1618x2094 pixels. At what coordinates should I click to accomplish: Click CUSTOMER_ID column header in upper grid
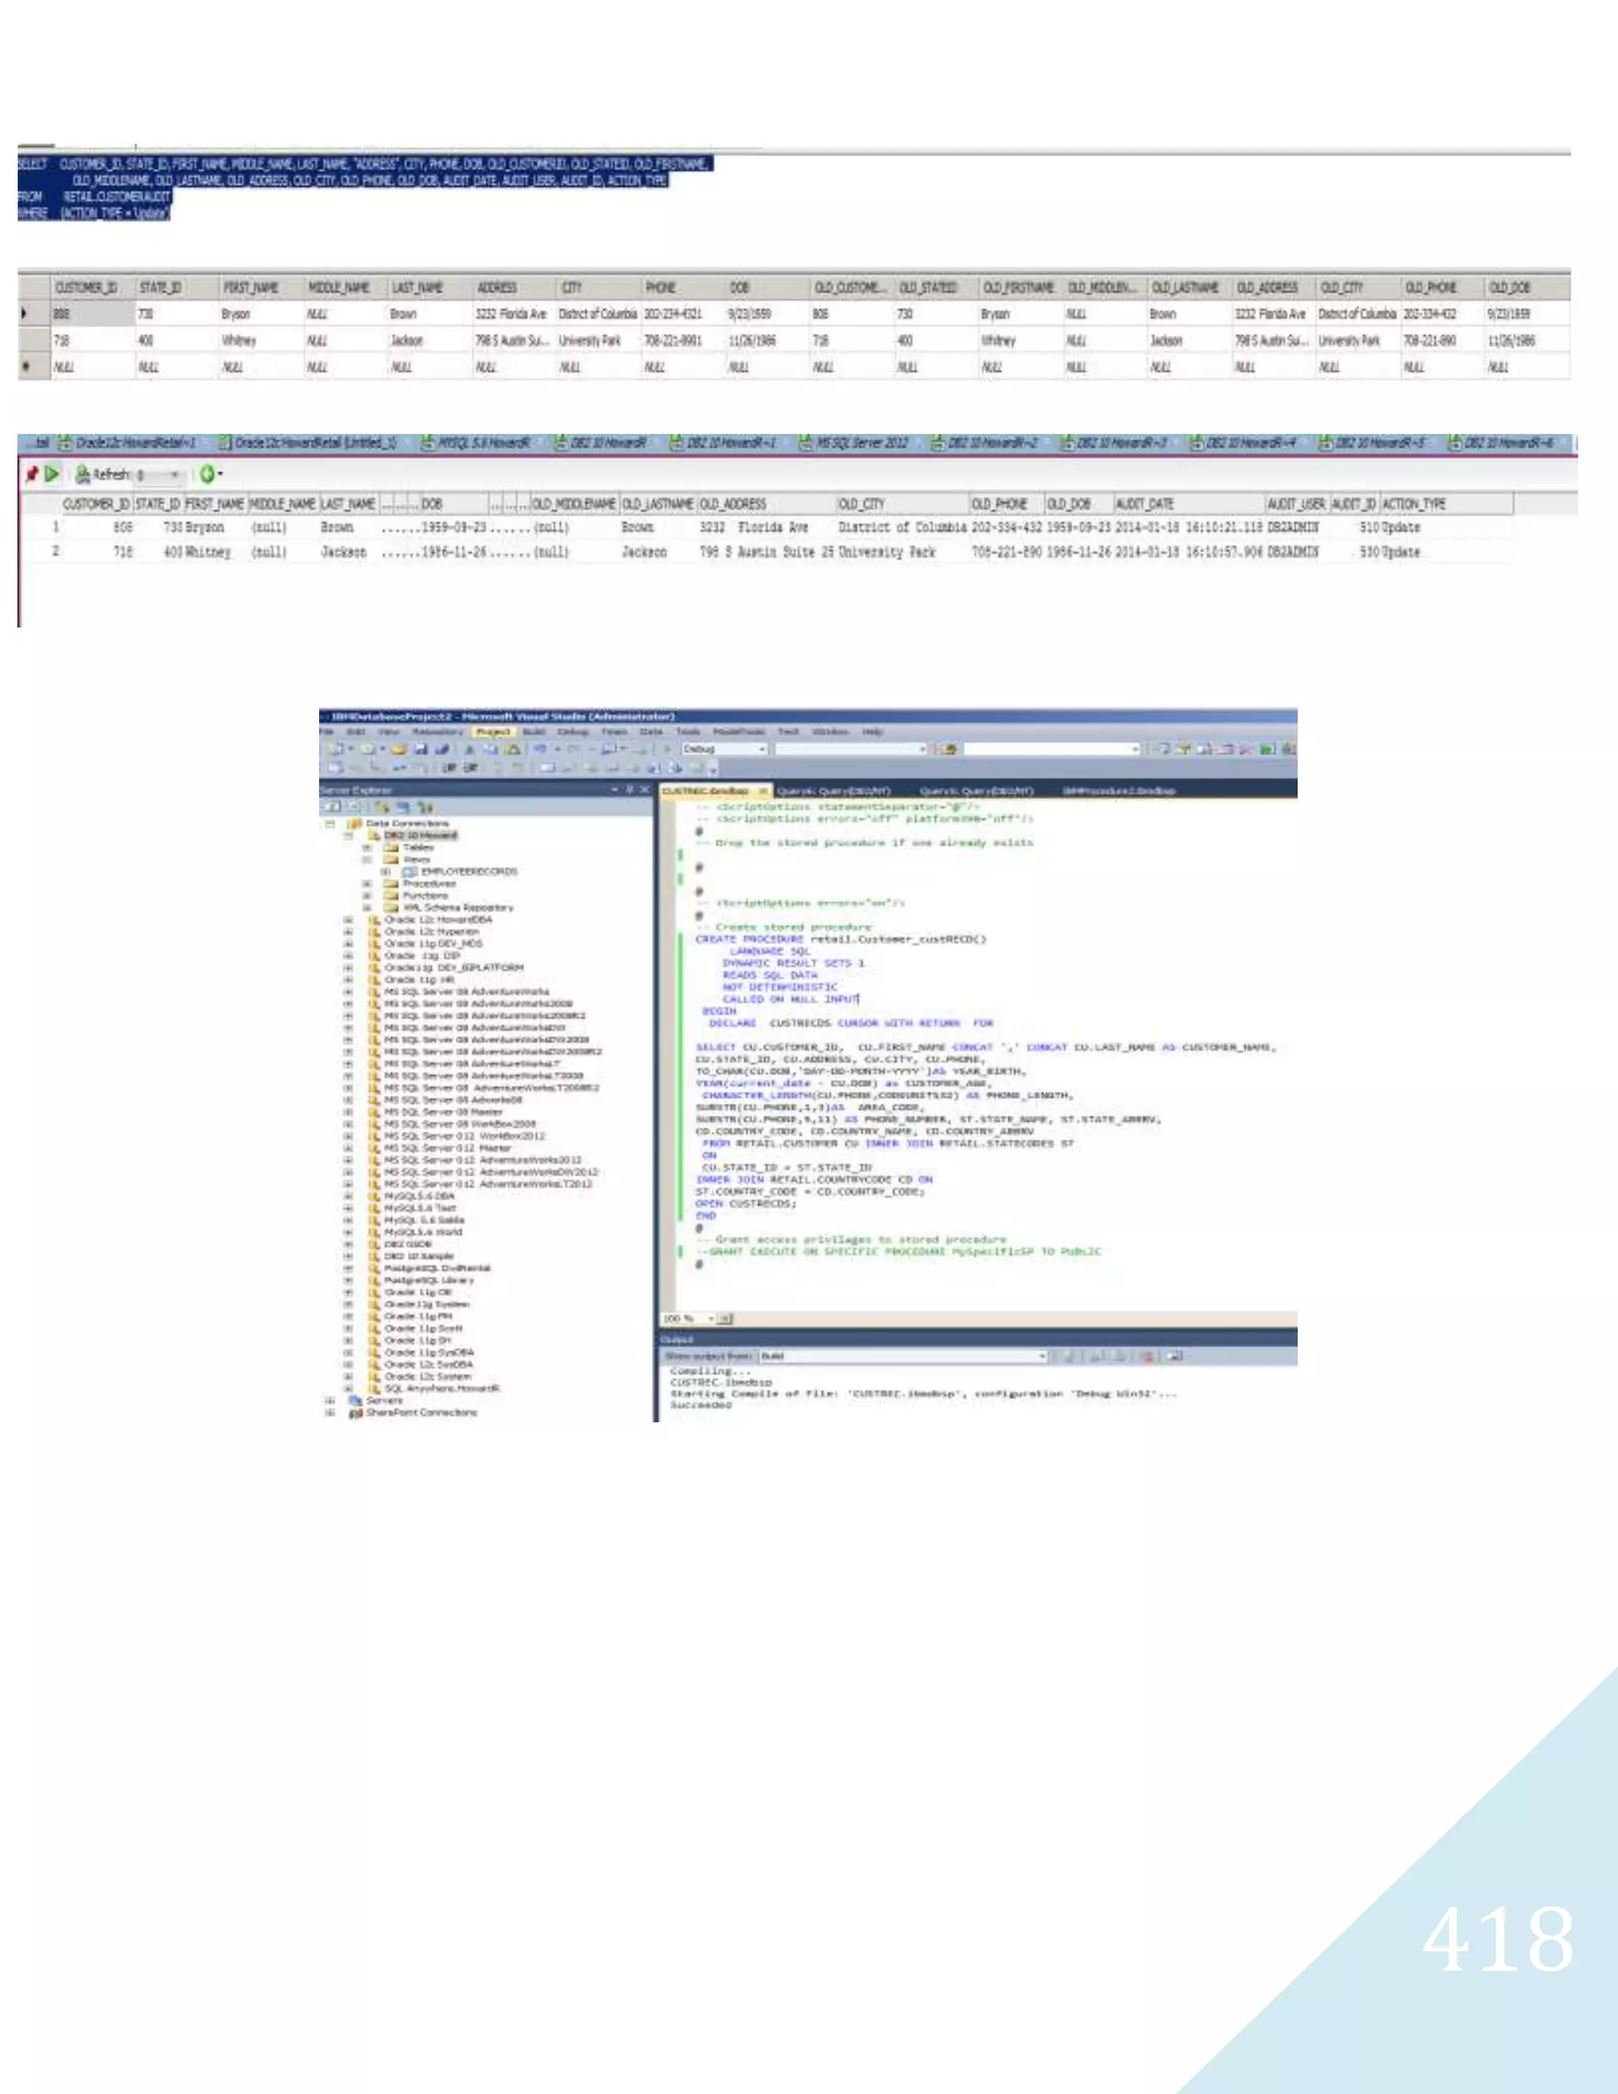point(92,288)
